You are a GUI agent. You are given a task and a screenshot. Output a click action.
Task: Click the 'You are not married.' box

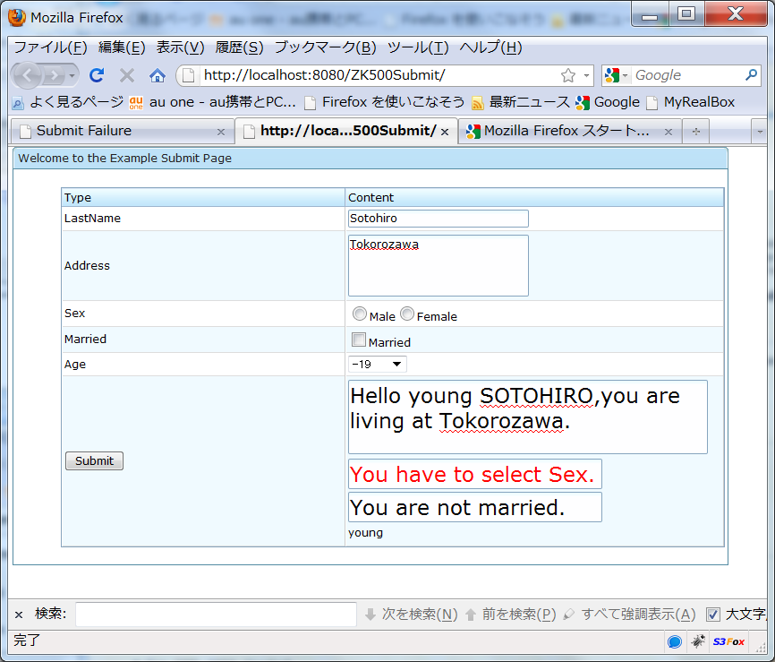coord(475,507)
